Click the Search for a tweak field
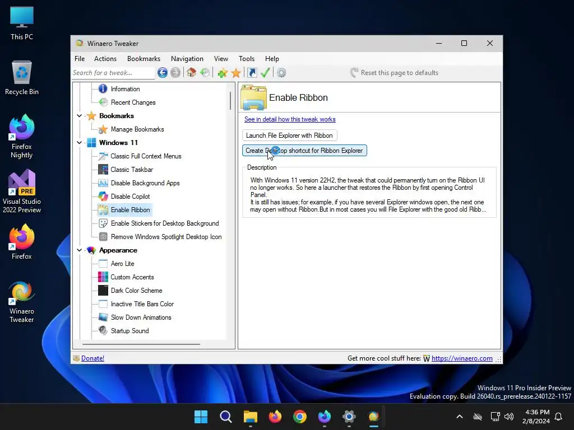Image resolution: width=574 pixels, height=430 pixels. [113, 73]
